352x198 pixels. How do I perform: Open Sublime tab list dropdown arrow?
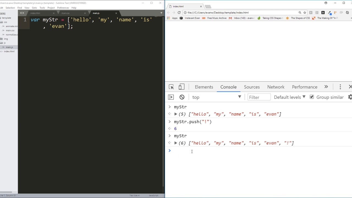(x=161, y=13)
